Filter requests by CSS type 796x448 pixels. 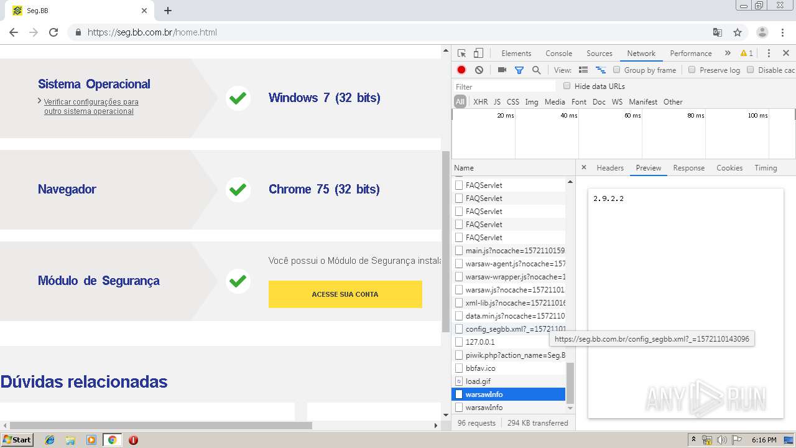pyautogui.click(x=513, y=102)
